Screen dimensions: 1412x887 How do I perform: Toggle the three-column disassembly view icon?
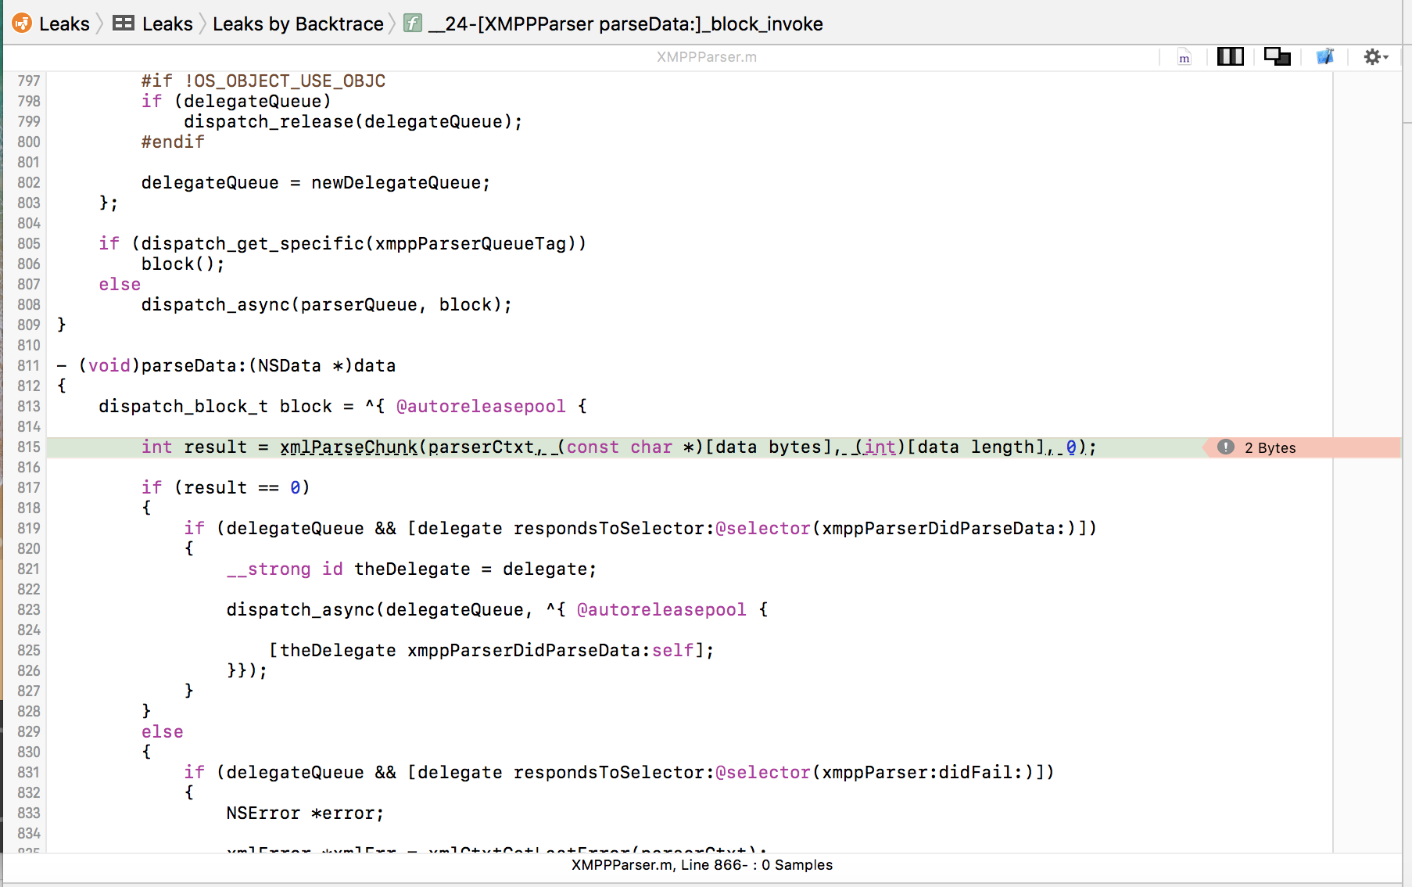pos(1230,56)
